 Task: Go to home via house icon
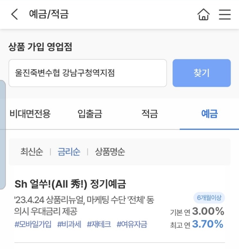point(203,14)
